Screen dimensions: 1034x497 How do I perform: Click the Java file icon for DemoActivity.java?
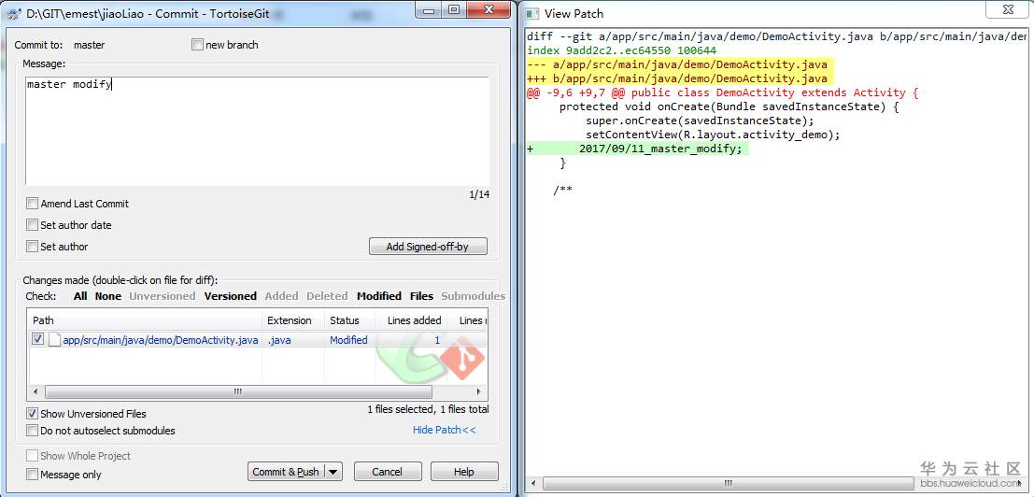coord(54,340)
